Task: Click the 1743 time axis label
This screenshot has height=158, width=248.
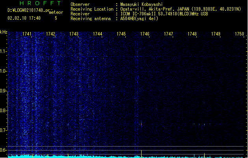Action: point(74,34)
